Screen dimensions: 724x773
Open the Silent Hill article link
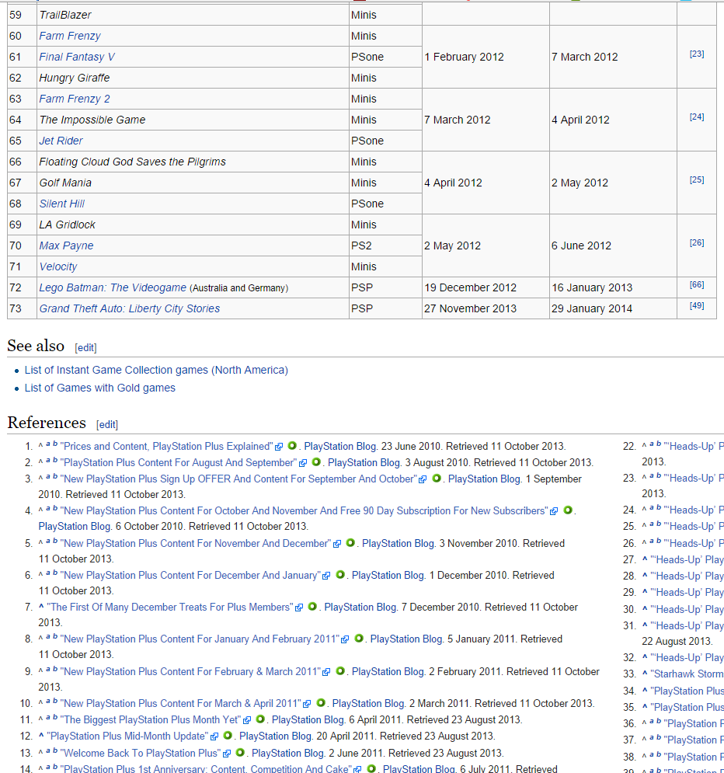coord(62,204)
